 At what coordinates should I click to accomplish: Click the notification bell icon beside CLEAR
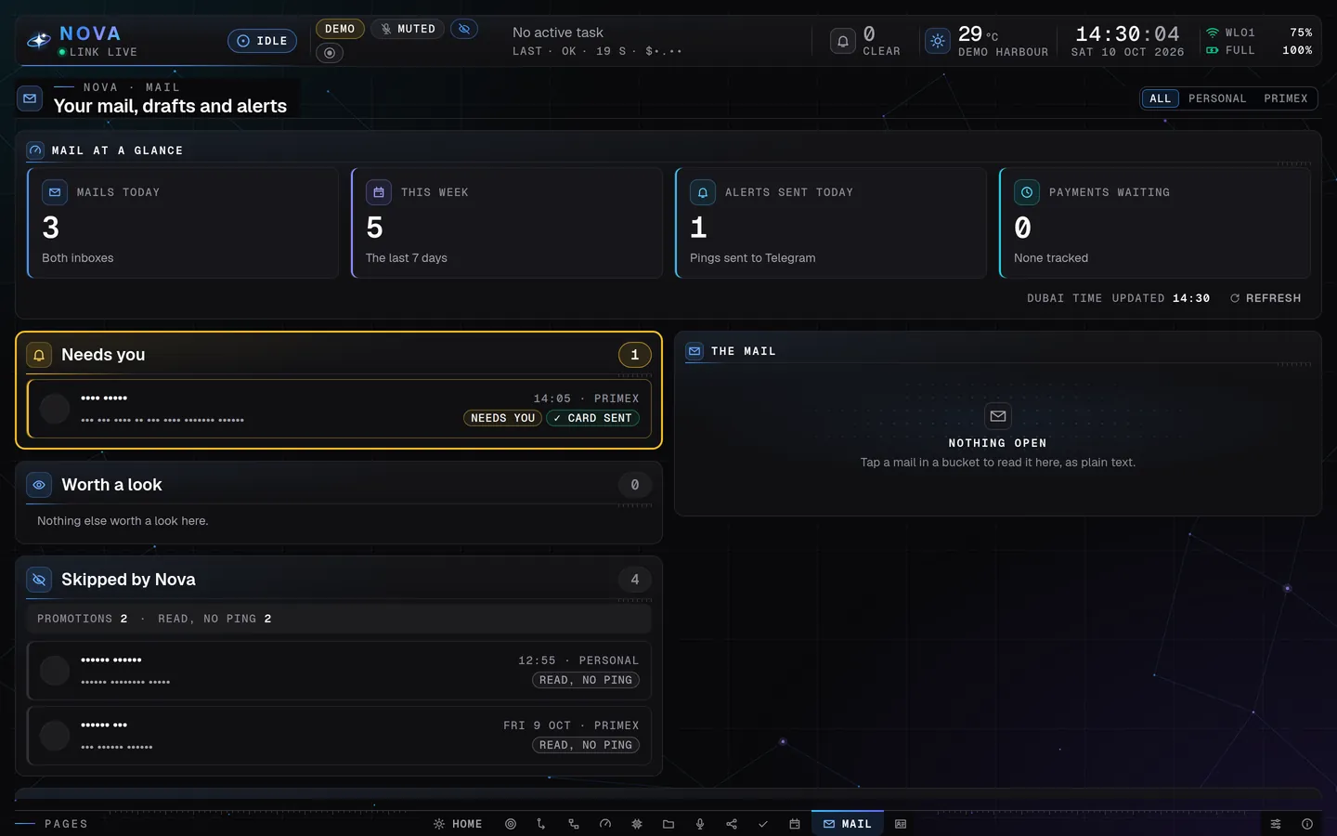pyautogui.click(x=843, y=41)
